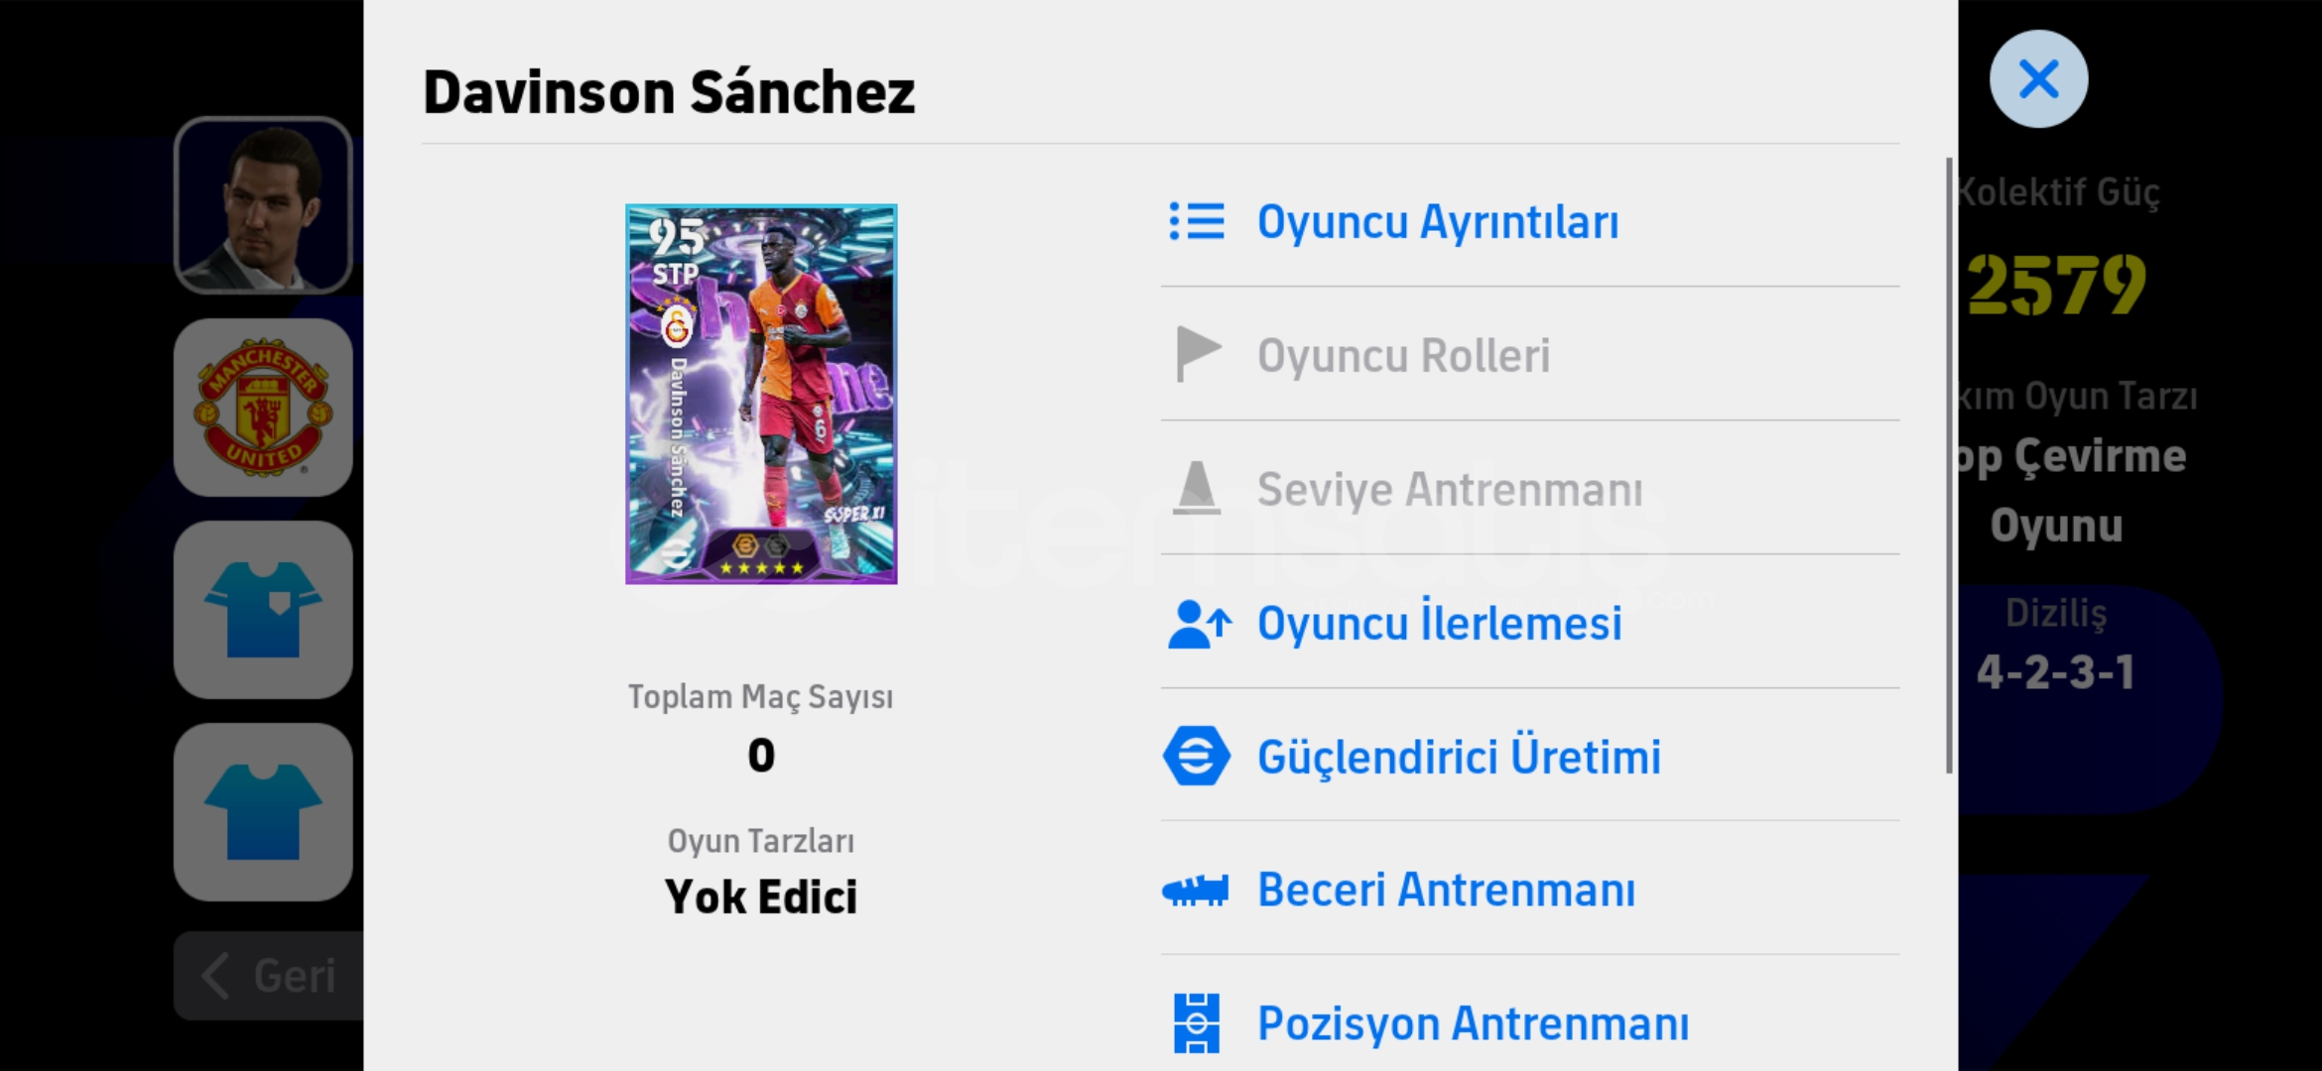Viewport: 2322px width, 1071px height.
Task: Tap the Manchester United club crest
Action: [263, 408]
